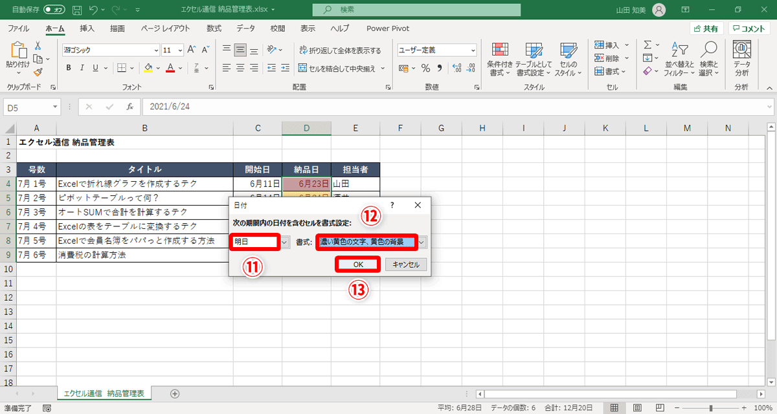Viewport: 777px width, 414px height.
Task: Click the Copy icon in clipboard group
Action: pyautogui.click(x=38, y=59)
